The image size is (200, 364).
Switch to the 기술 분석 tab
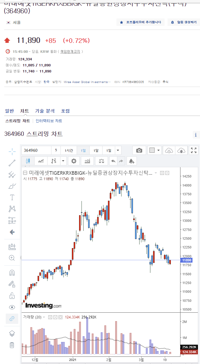[x=45, y=111]
